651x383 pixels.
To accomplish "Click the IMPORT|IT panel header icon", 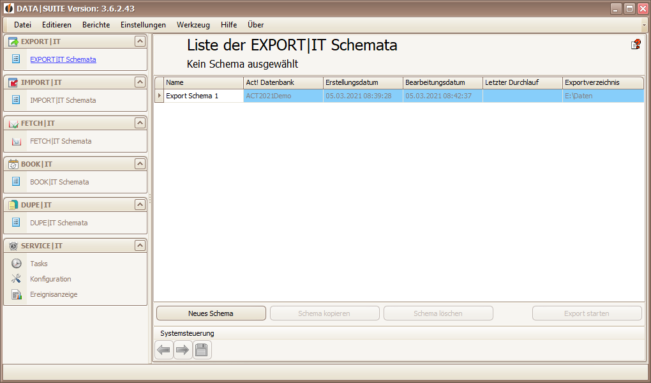I will point(13,82).
